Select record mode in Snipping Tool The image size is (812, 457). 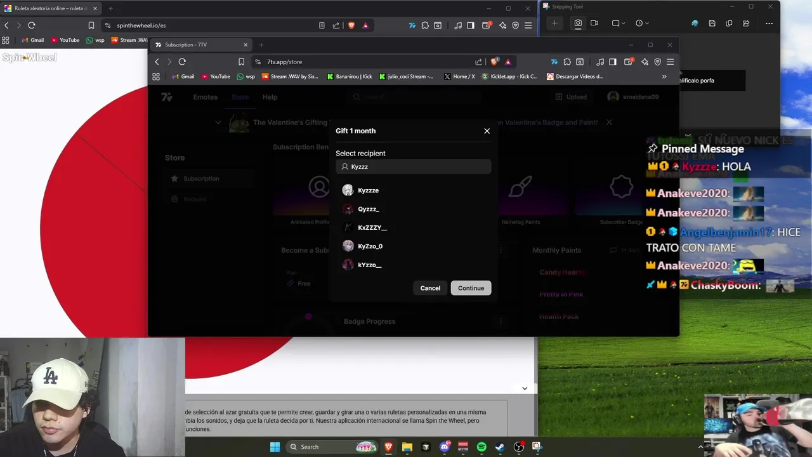594,23
